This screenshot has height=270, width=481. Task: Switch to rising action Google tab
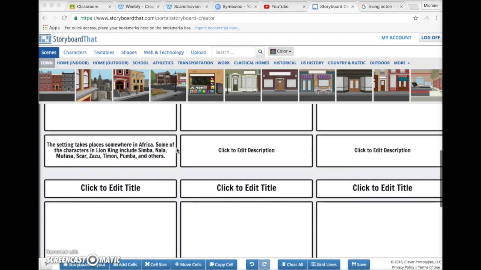[x=381, y=7]
